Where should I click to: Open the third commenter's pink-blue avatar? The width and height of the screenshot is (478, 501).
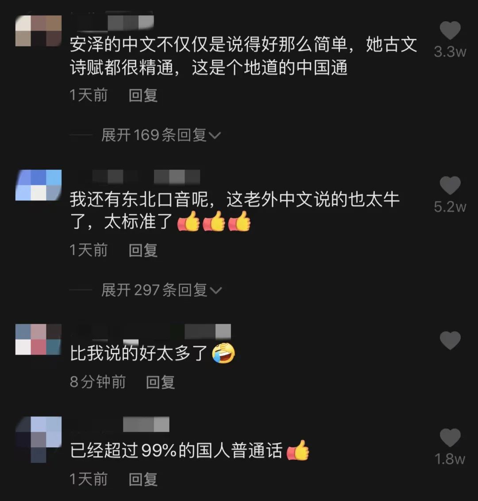coord(38,339)
